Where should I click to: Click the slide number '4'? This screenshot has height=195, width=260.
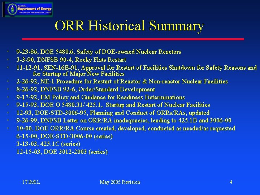pos(231,182)
